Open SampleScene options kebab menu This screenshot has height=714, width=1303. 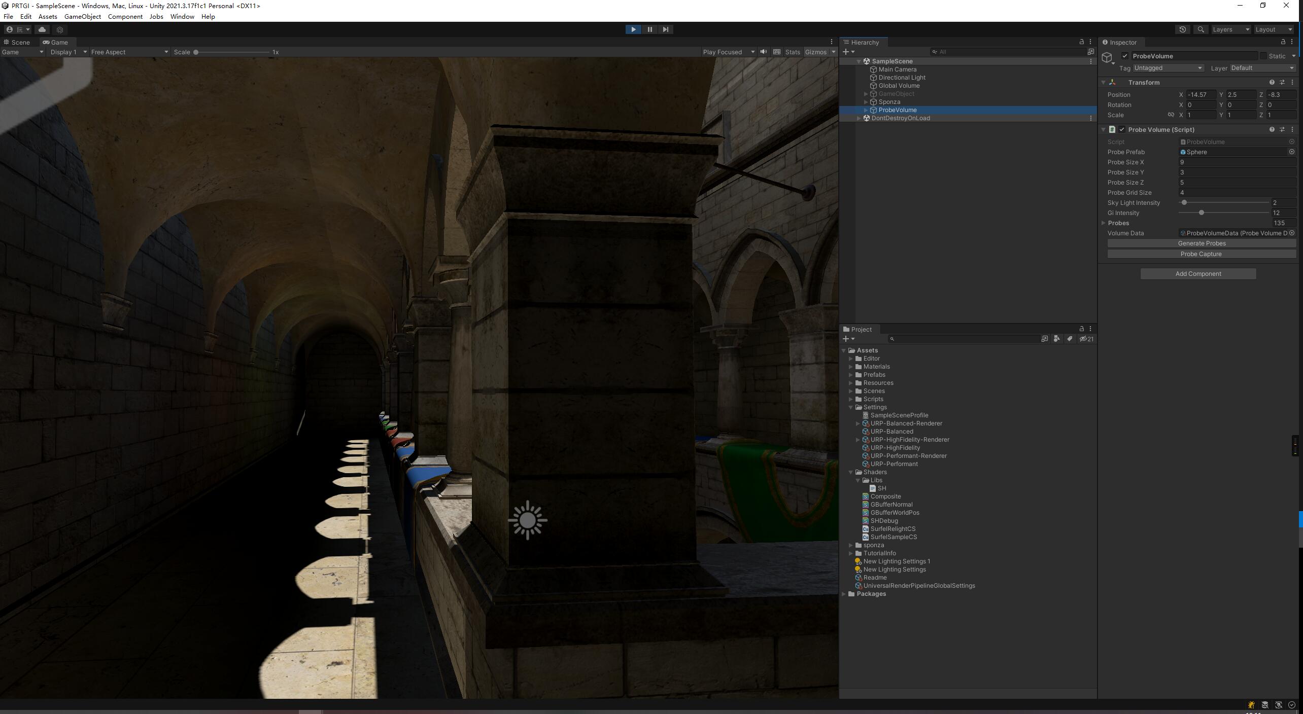tap(1091, 61)
